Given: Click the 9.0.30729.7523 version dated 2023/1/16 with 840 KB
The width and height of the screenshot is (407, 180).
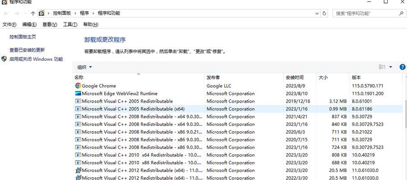Looking at the screenshot, I should click(367, 124).
